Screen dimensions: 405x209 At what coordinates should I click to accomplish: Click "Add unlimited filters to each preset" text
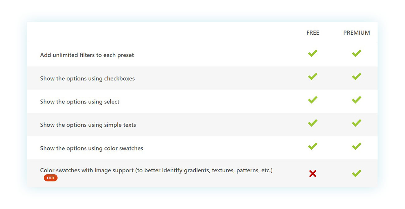click(x=87, y=55)
